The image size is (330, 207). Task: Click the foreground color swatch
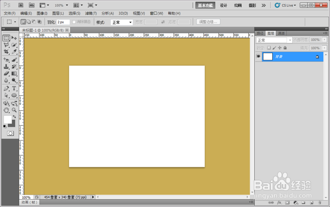(x=8, y=120)
